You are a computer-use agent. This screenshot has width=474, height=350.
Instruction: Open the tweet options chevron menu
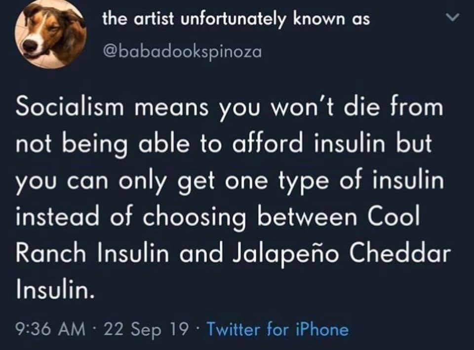(x=453, y=18)
